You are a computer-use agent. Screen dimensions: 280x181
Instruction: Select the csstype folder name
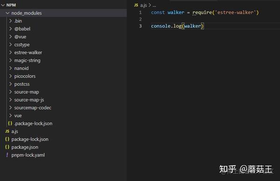(22, 45)
